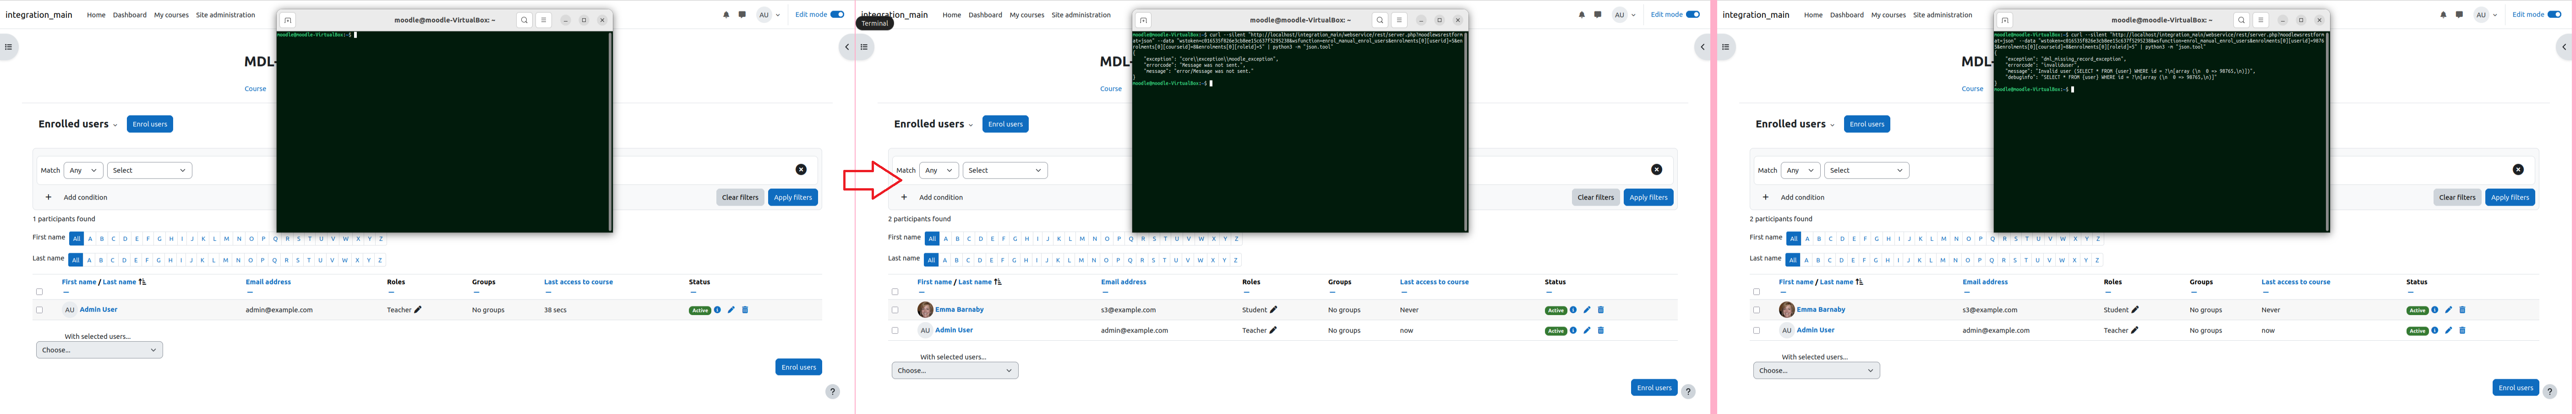Open Dashboard in first screenshot navbar

point(130,15)
